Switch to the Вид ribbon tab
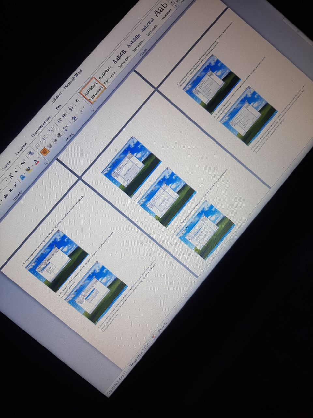 59,107
